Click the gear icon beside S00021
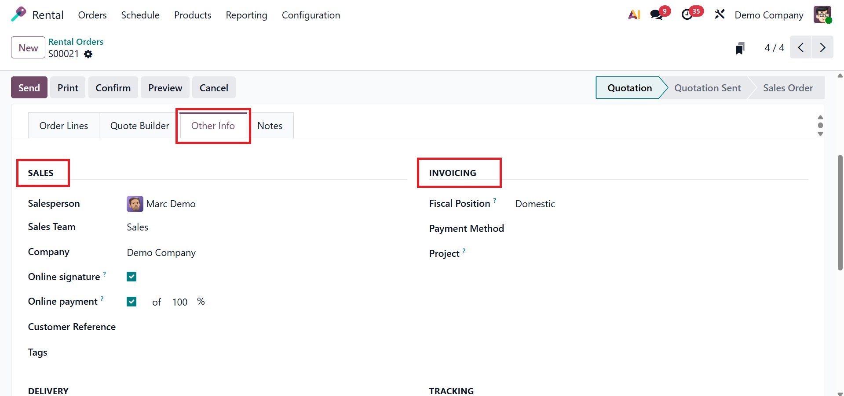Viewport: 844px width, 396px height. click(88, 54)
